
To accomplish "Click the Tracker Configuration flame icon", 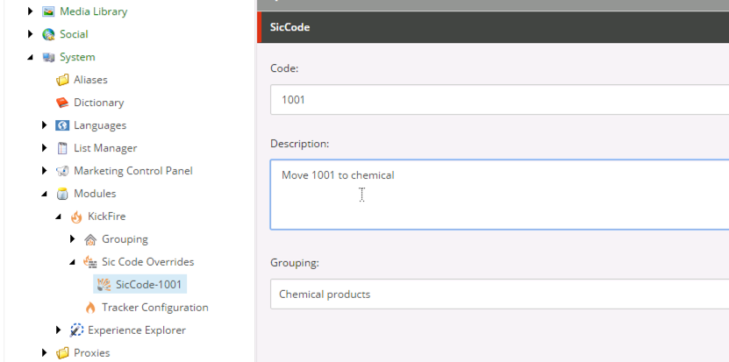I will point(90,308).
